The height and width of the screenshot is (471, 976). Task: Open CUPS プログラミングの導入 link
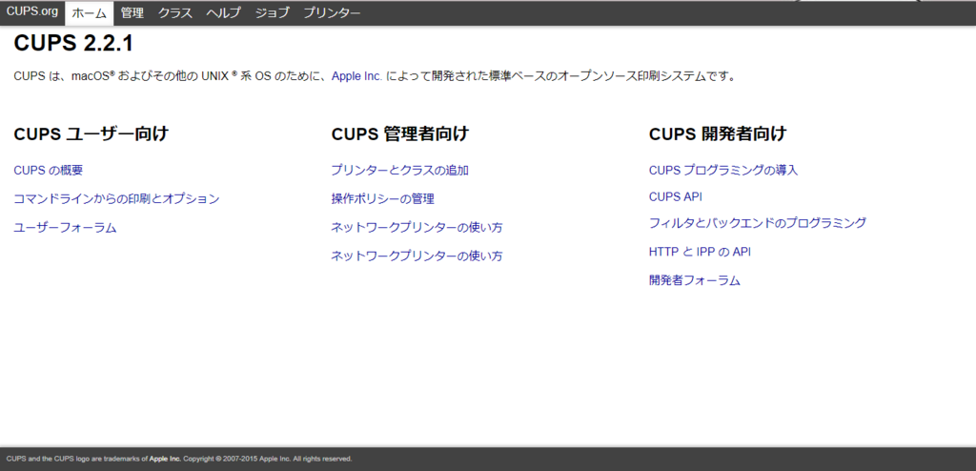click(x=723, y=170)
